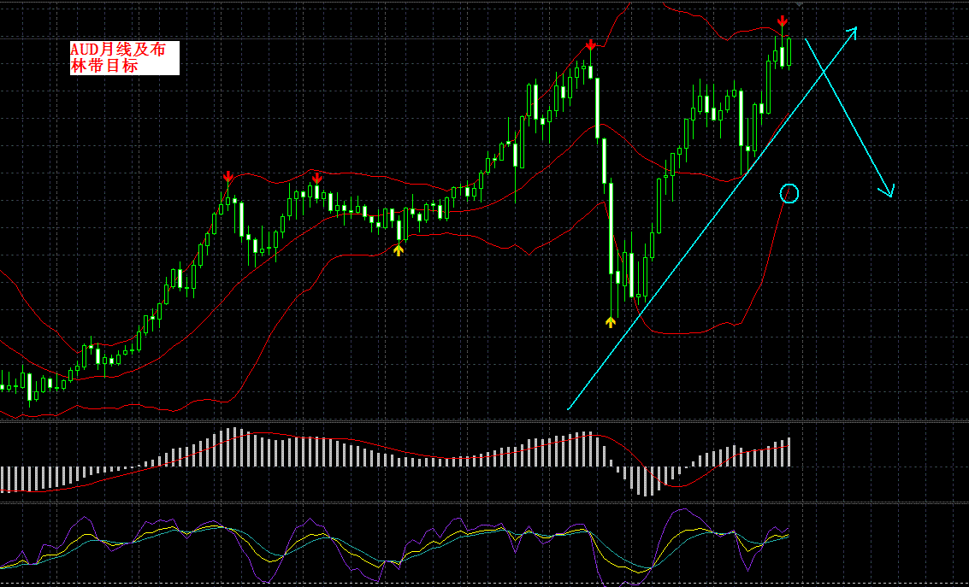Select the last bar of the MACD histogram

[789, 452]
